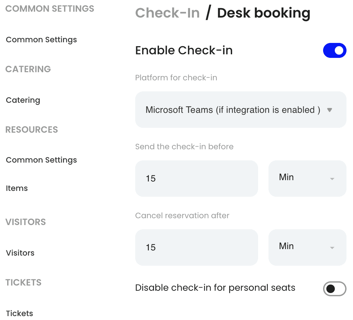Toggle the Enable Check-in switch
The width and height of the screenshot is (353, 320).
pyautogui.click(x=334, y=50)
